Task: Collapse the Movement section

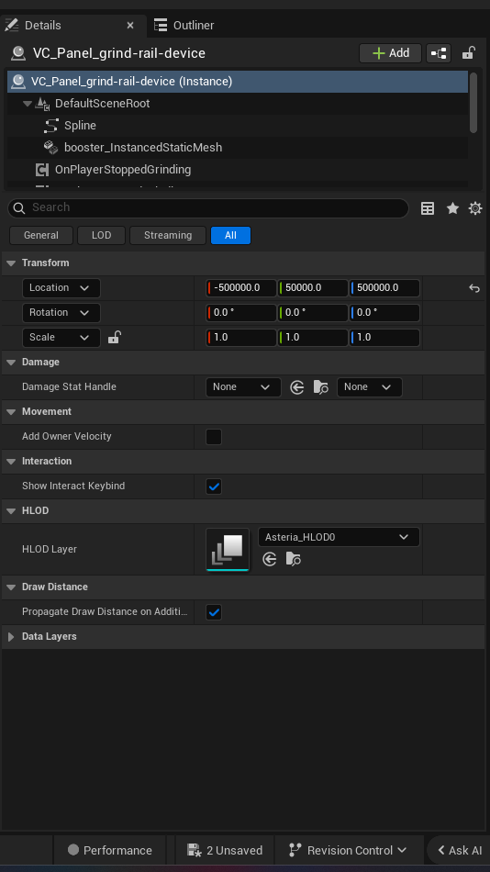Action: click(11, 412)
